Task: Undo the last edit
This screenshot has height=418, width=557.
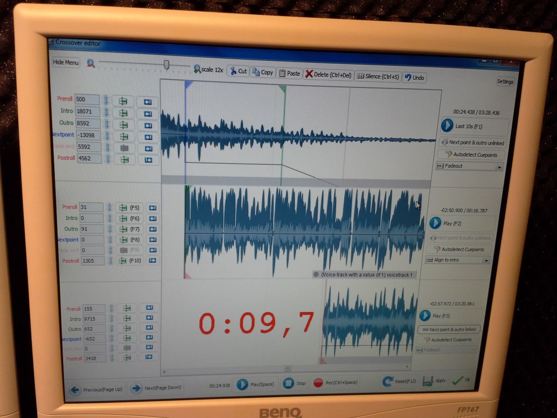Action: 415,78
